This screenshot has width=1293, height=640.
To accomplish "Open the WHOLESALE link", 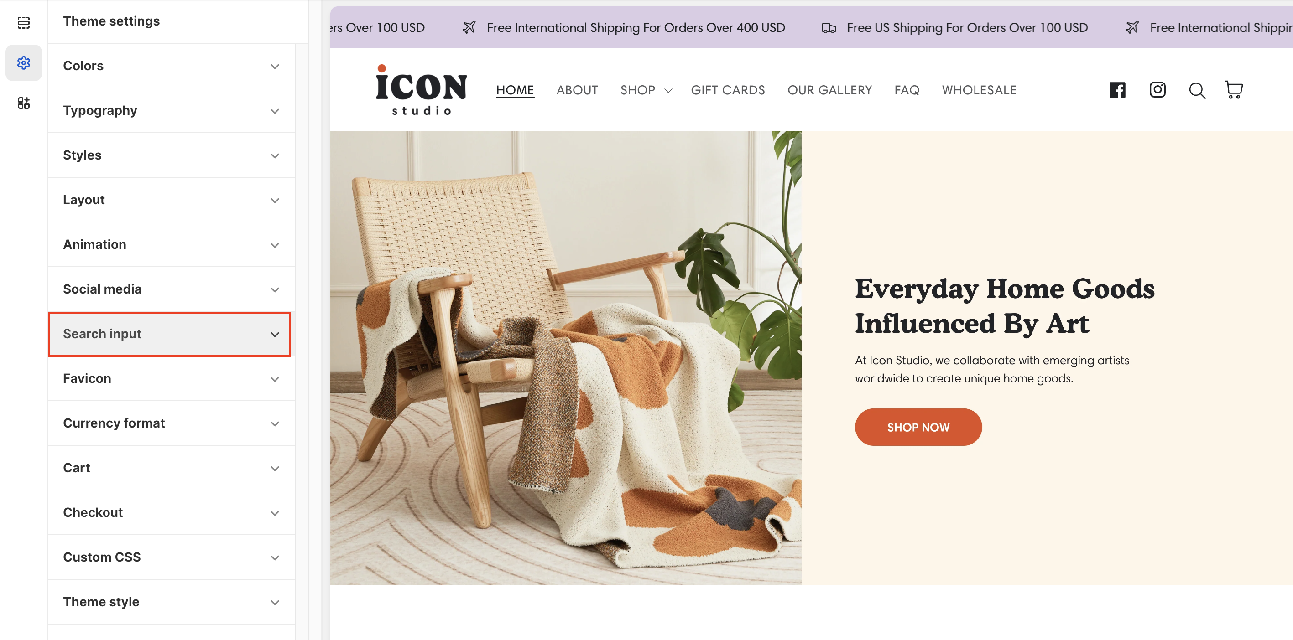I will point(979,90).
